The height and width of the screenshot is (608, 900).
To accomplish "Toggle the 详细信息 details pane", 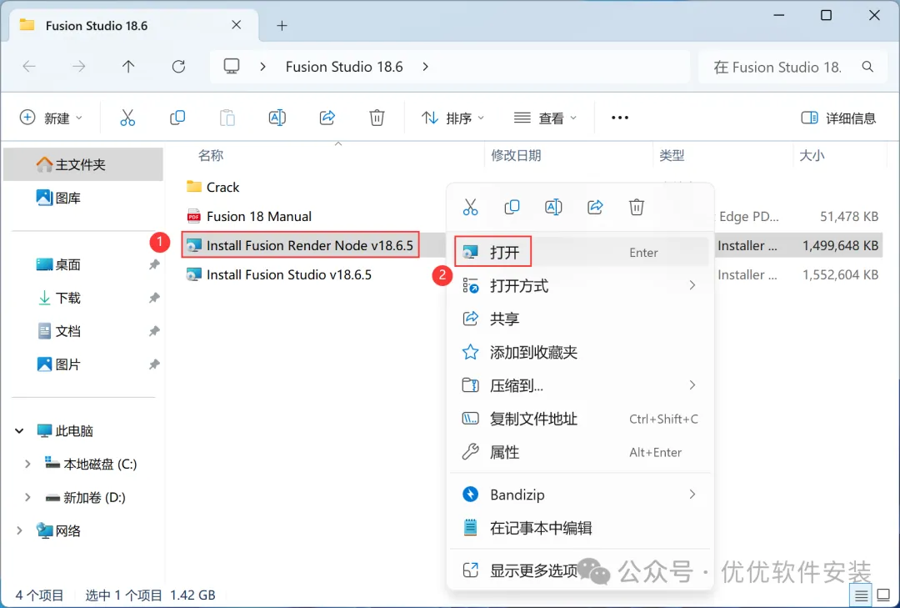I will tap(838, 118).
